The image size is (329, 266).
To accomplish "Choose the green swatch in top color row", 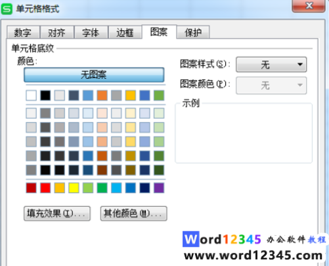I will click(159, 95).
